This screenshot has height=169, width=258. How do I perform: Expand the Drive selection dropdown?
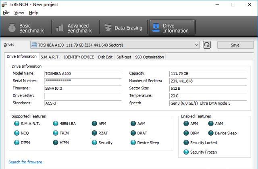click(x=115, y=45)
